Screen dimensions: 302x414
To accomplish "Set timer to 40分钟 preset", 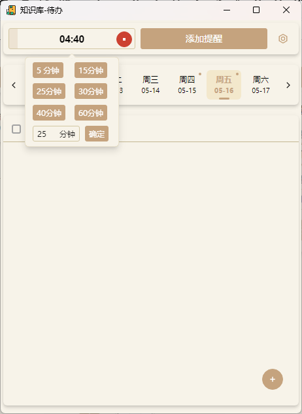I will (49, 113).
